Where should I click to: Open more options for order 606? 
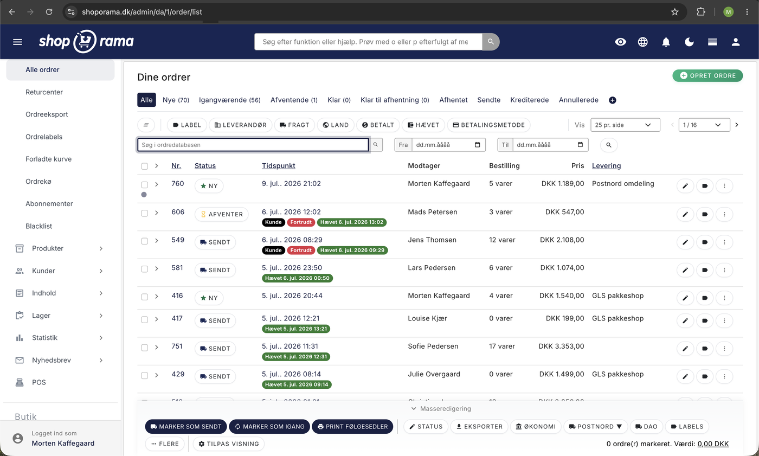[x=724, y=214]
